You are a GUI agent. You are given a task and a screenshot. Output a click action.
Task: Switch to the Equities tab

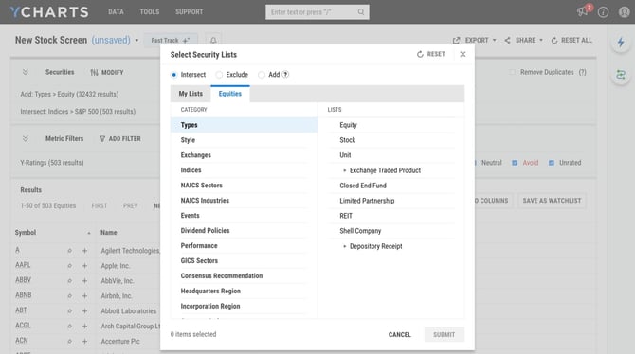(230, 94)
